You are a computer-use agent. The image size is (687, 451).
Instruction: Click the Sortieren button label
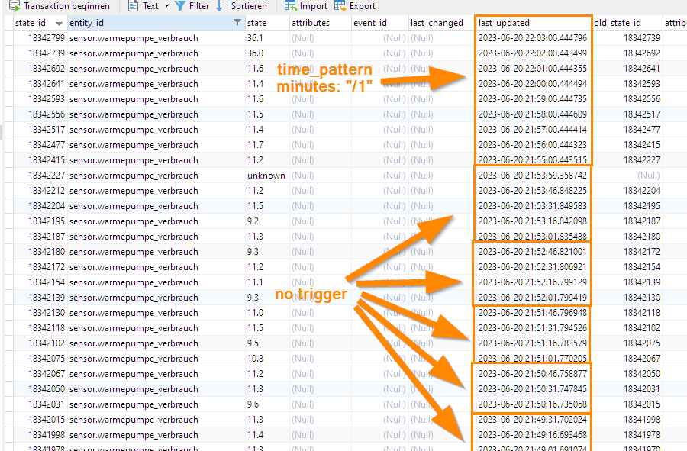point(249,6)
